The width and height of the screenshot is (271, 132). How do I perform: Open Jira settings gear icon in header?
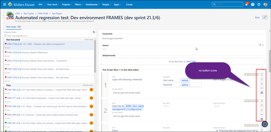pos(259,5)
